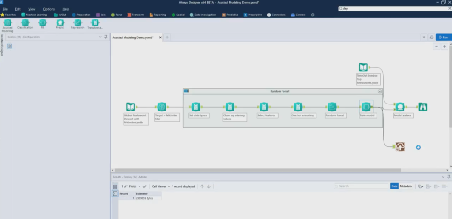Run the workflow
This screenshot has width=452, height=219.
[444, 37]
